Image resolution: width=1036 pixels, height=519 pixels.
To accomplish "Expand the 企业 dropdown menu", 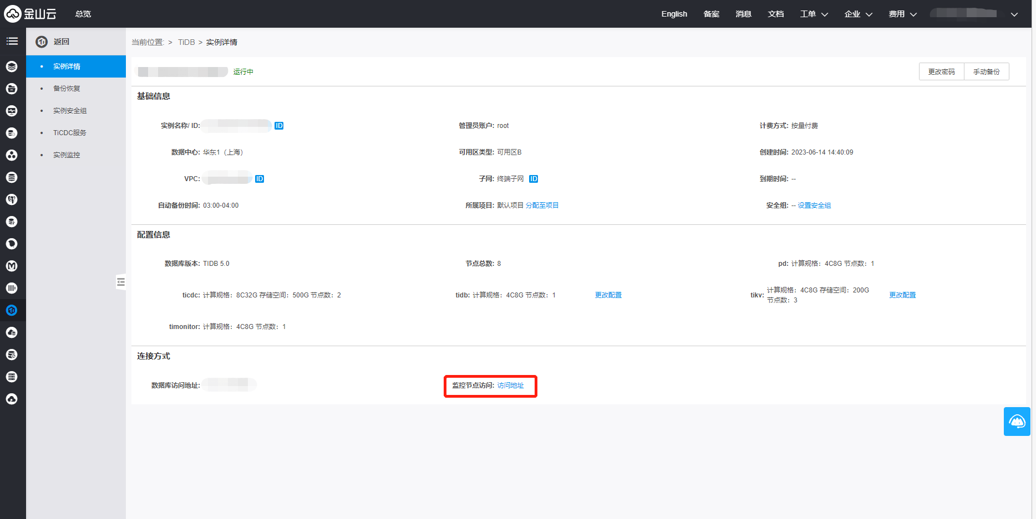I will [858, 14].
